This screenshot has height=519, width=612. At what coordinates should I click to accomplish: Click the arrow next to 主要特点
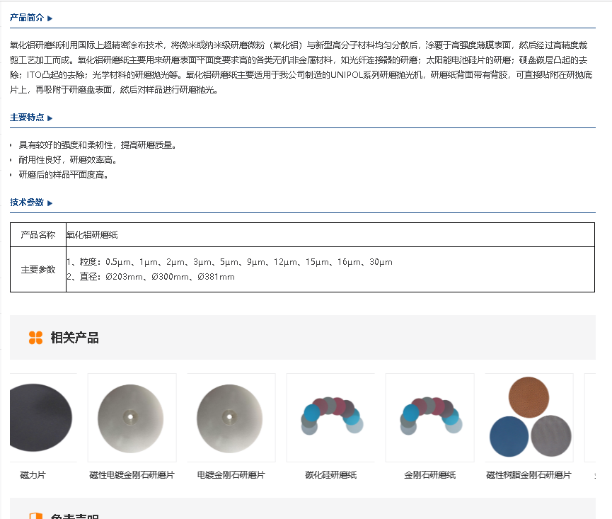tap(50, 118)
